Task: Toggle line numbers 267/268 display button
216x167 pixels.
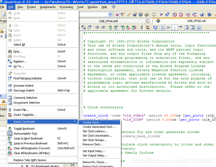Action: pyautogui.click(x=163, y=28)
